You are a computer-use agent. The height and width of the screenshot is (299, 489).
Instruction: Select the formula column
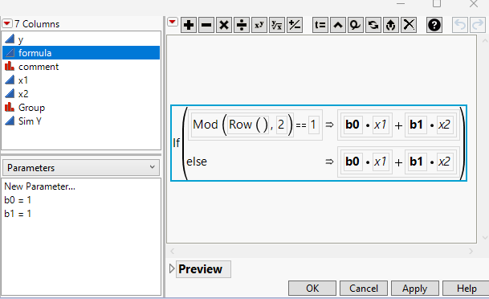click(81, 53)
